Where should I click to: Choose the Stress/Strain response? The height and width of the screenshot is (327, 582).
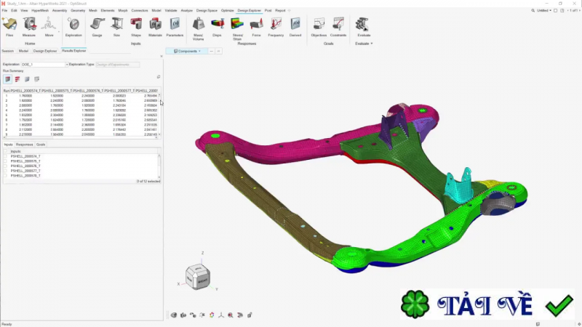click(238, 28)
